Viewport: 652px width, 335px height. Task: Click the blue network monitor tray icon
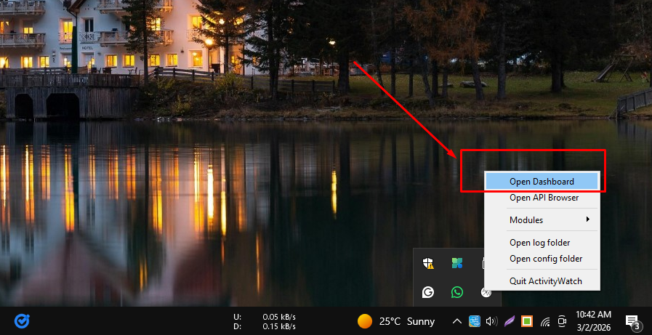pyautogui.click(x=475, y=321)
